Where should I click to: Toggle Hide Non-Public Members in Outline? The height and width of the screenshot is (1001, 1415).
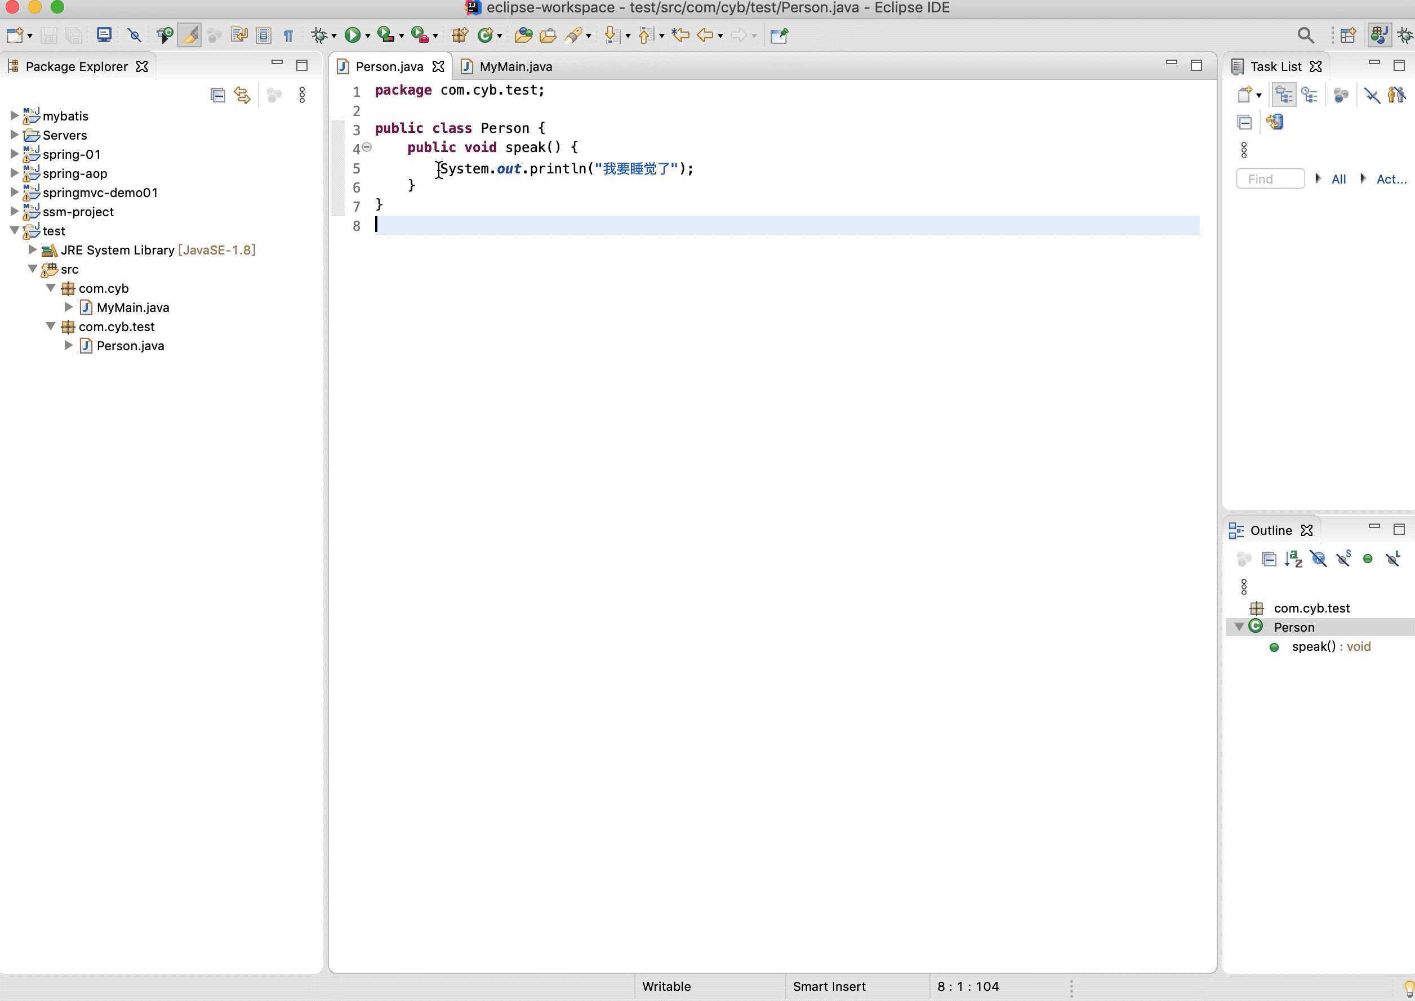click(1368, 559)
